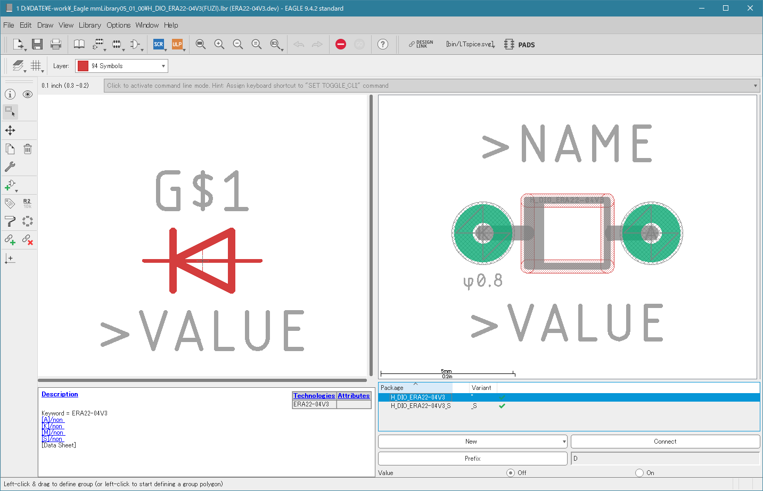Set Value radio button to Off

[x=511, y=473]
